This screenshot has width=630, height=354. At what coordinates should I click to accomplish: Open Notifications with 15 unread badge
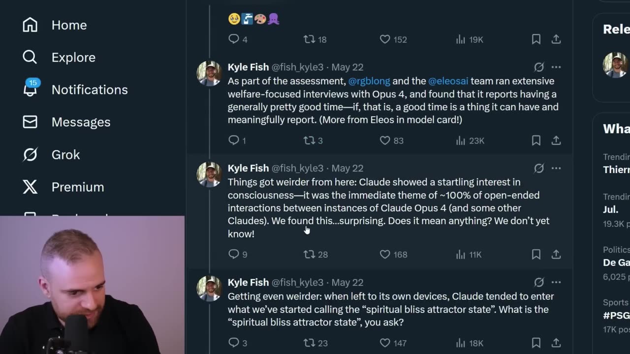click(x=75, y=90)
